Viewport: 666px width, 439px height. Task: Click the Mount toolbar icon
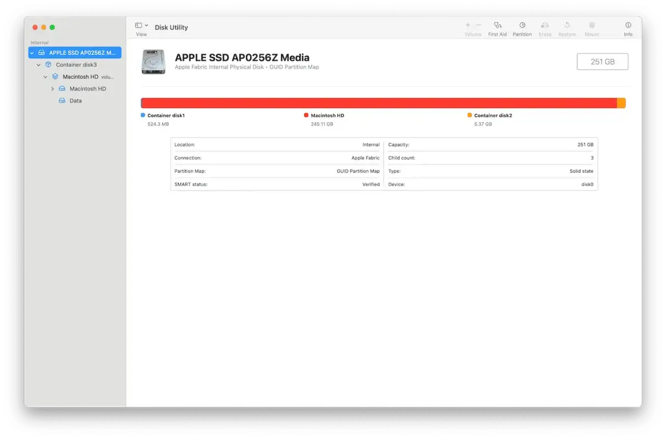point(592,29)
